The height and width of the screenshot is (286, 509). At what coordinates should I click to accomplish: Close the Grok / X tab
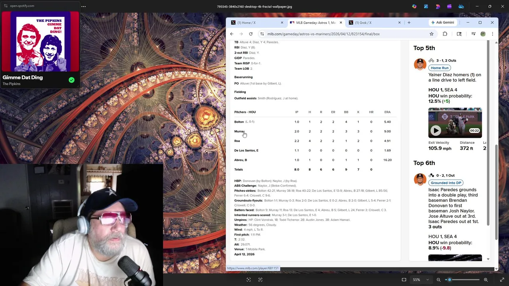(399, 23)
